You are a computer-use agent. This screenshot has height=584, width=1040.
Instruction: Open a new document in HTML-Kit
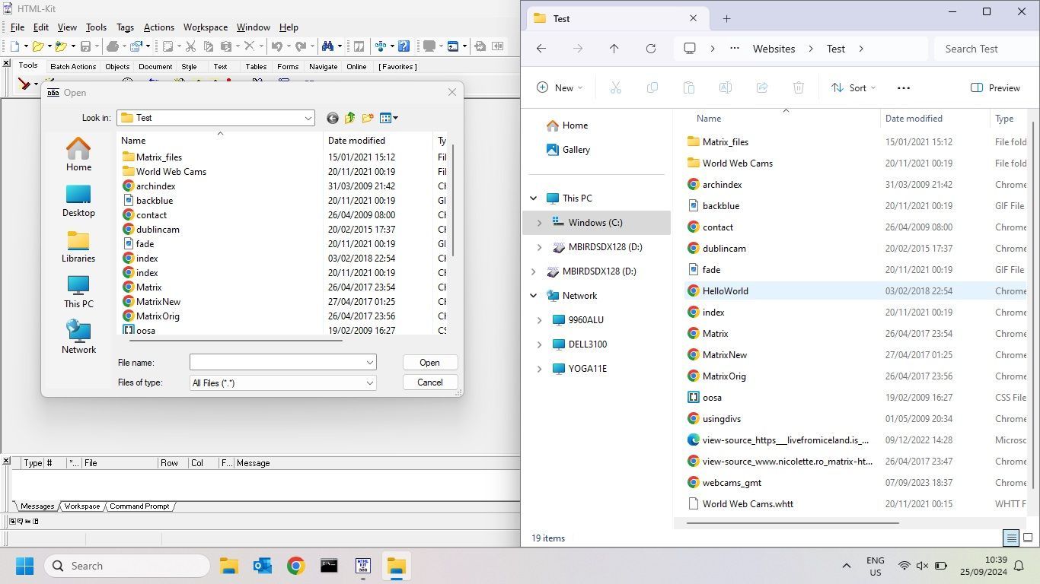(x=16, y=45)
